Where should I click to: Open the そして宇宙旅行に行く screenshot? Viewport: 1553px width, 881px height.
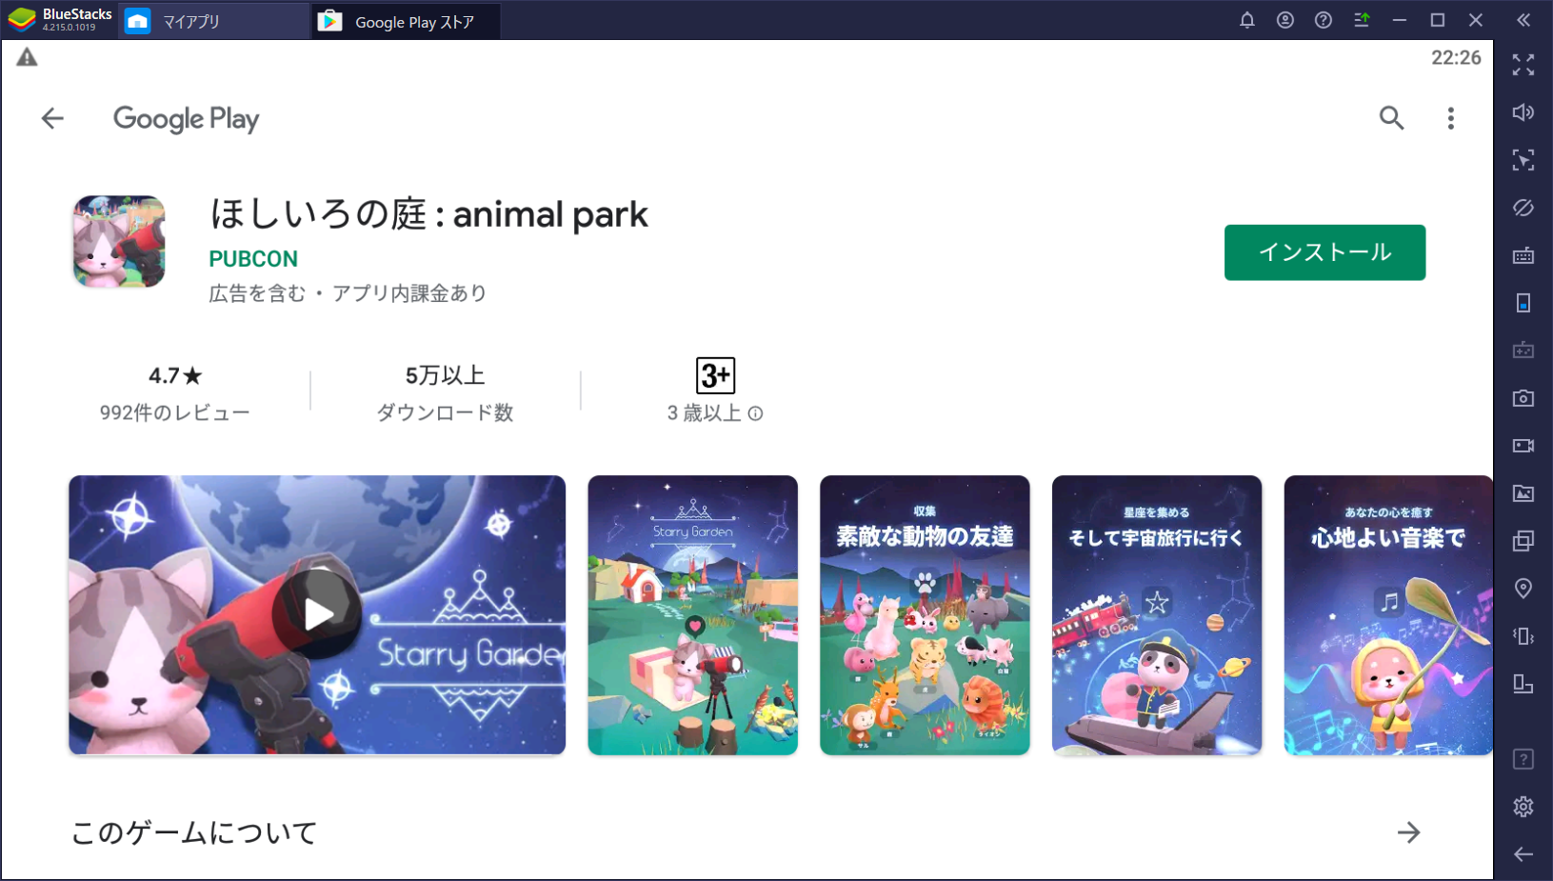point(1157,615)
